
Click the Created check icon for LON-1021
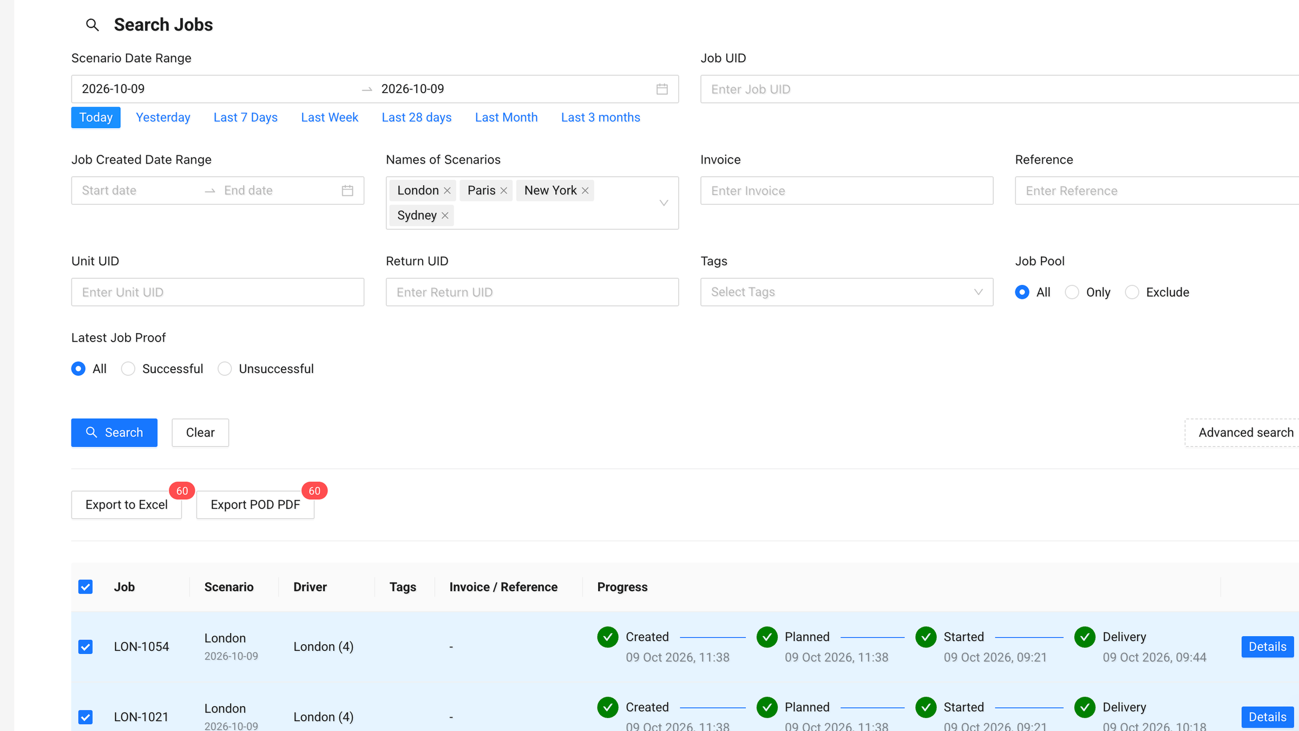(608, 708)
